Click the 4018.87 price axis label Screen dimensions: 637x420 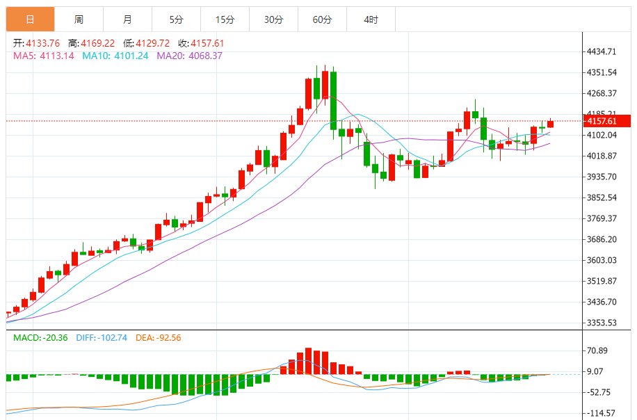click(x=602, y=156)
